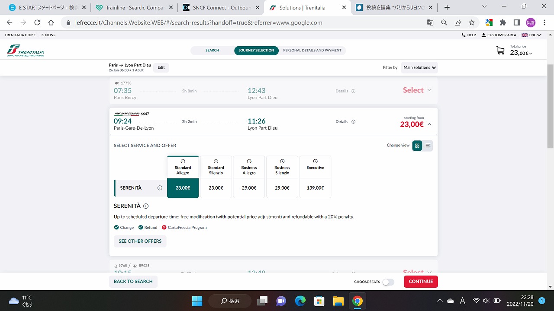Viewport: 554px width, 311px height.
Task: Click Back to Search
Action: click(x=133, y=282)
